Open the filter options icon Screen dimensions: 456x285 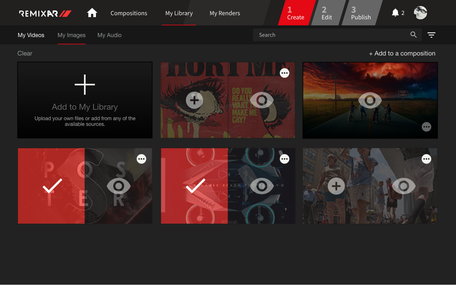pyautogui.click(x=431, y=35)
